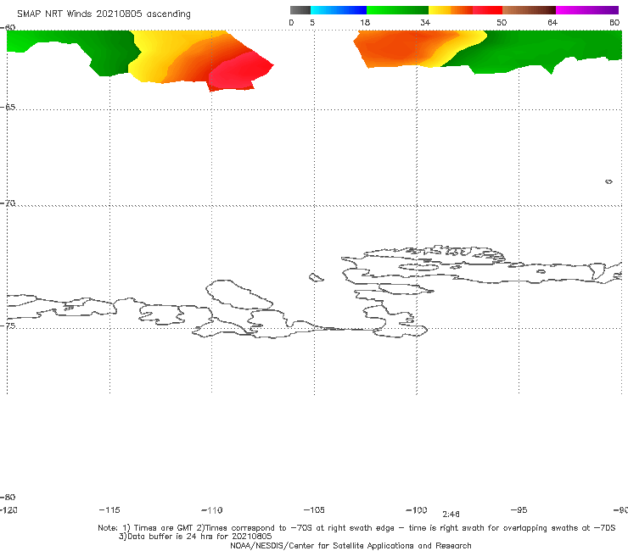Click the "NOAA/NESDIS/Center for Satellite Applications and Research" credit

(350, 546)
